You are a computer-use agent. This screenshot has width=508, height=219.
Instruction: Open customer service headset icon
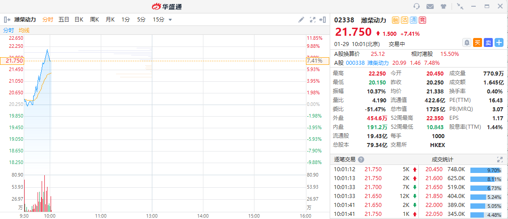click(x=417, y=6)
